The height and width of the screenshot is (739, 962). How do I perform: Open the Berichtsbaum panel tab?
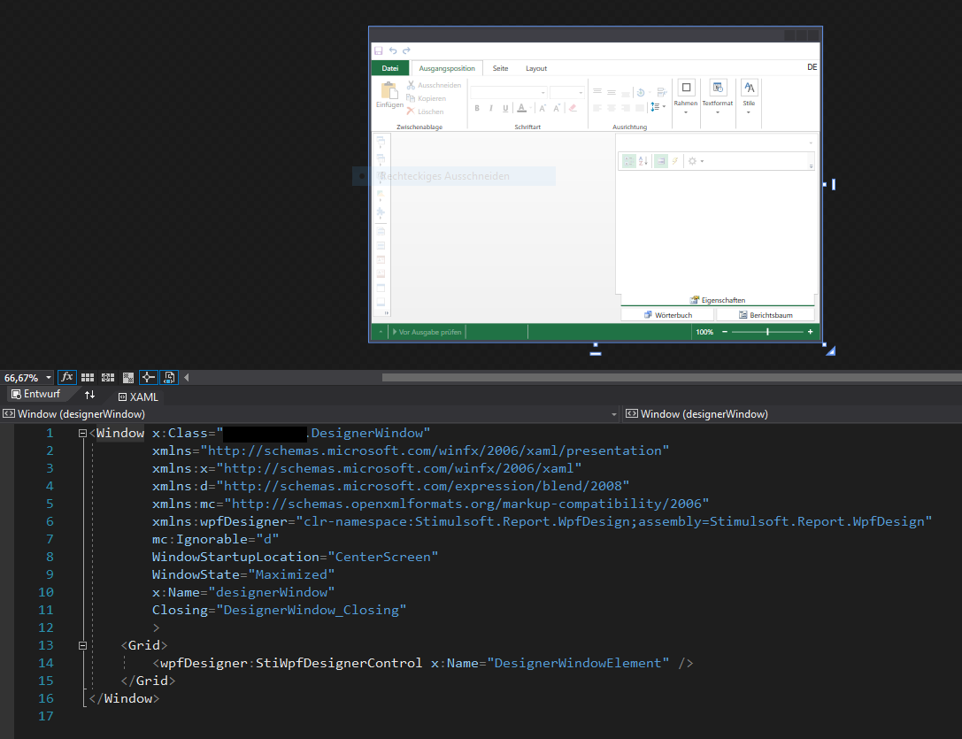pos(766,315)
